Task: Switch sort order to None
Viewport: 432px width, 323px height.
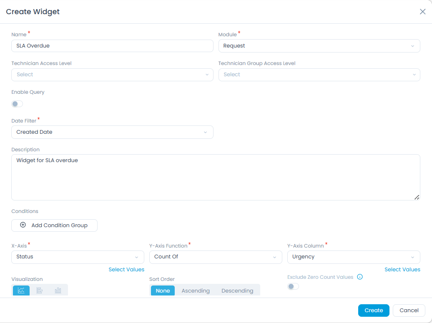Action: (163, 290)
